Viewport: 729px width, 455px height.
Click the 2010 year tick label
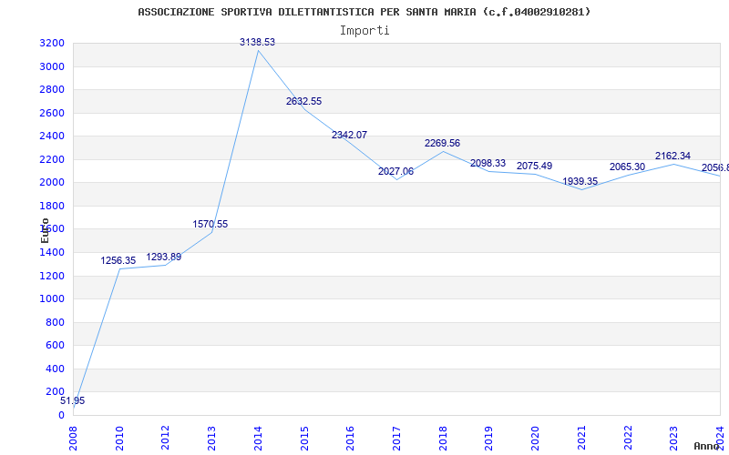[119, 439]
